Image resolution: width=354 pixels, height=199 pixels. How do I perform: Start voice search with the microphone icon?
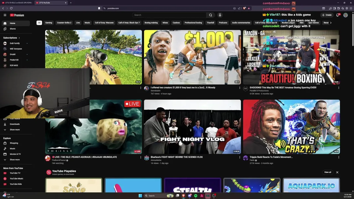(x=220, y=15)
